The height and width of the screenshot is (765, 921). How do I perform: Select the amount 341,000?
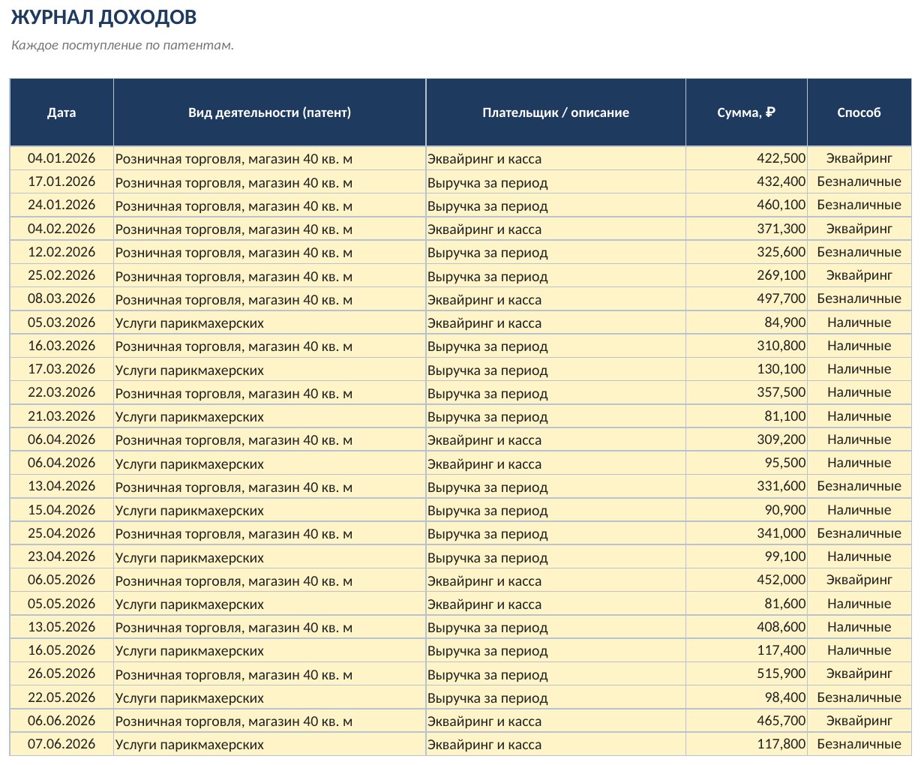[746, 533]
